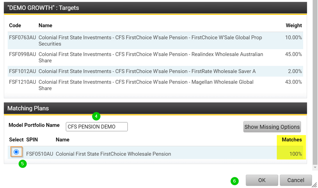
Task: Select the FSF0998AU Realindex Australian Share row
Action: click(x=150, y=57)
